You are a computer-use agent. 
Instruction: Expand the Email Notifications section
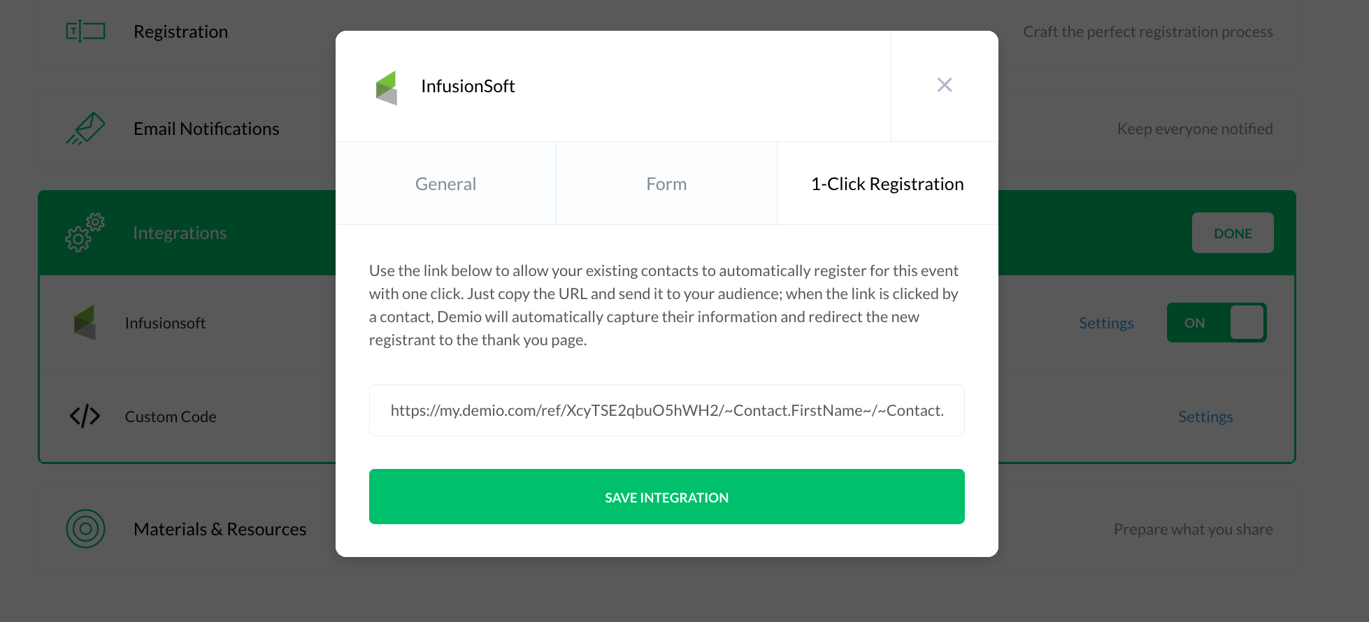pos(206,129)
